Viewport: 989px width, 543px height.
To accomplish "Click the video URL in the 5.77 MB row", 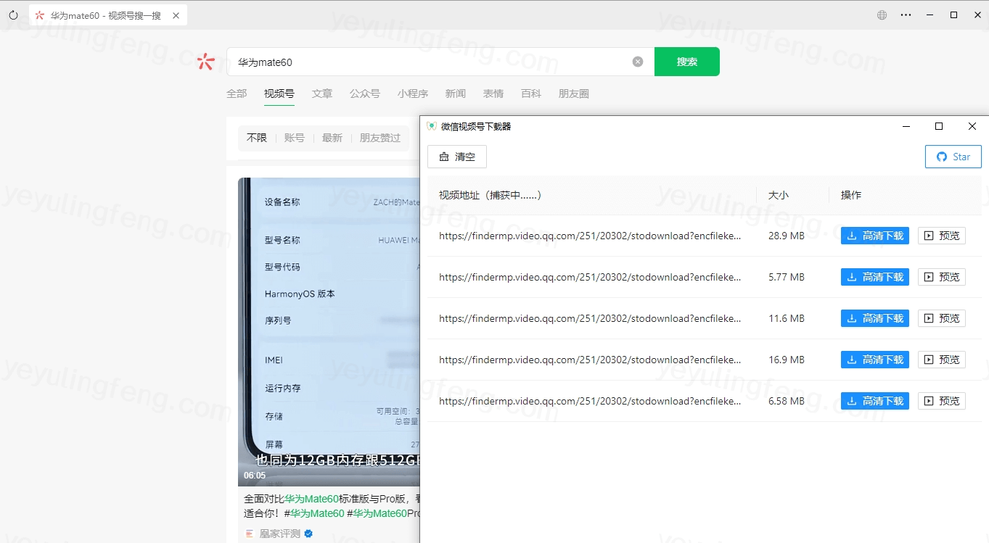I will (x=590, y=277).
